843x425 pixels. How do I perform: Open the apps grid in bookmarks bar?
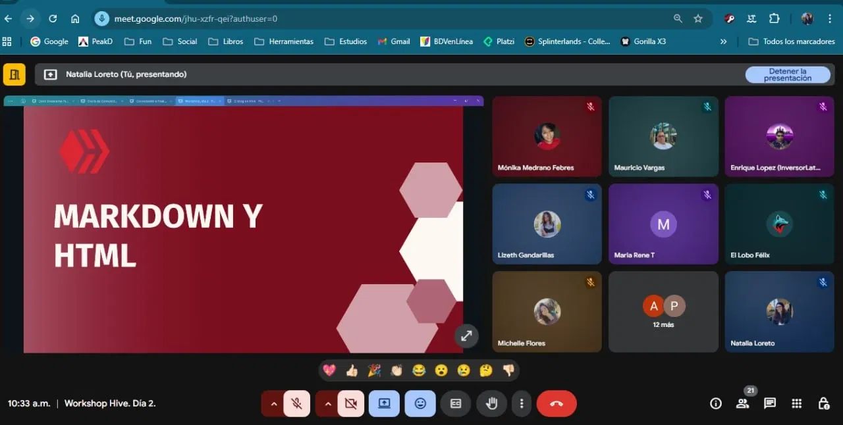click(x=7, y=41)
